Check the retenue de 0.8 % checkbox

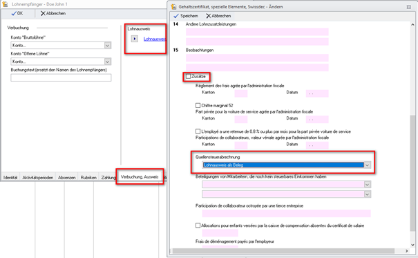198,131
